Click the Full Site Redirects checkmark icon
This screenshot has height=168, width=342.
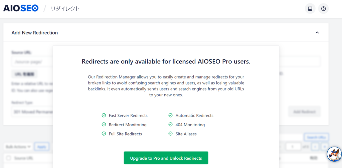pos(104,134)
